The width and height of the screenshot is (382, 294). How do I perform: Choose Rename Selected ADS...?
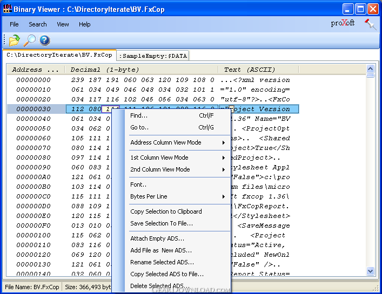[171, 262]
